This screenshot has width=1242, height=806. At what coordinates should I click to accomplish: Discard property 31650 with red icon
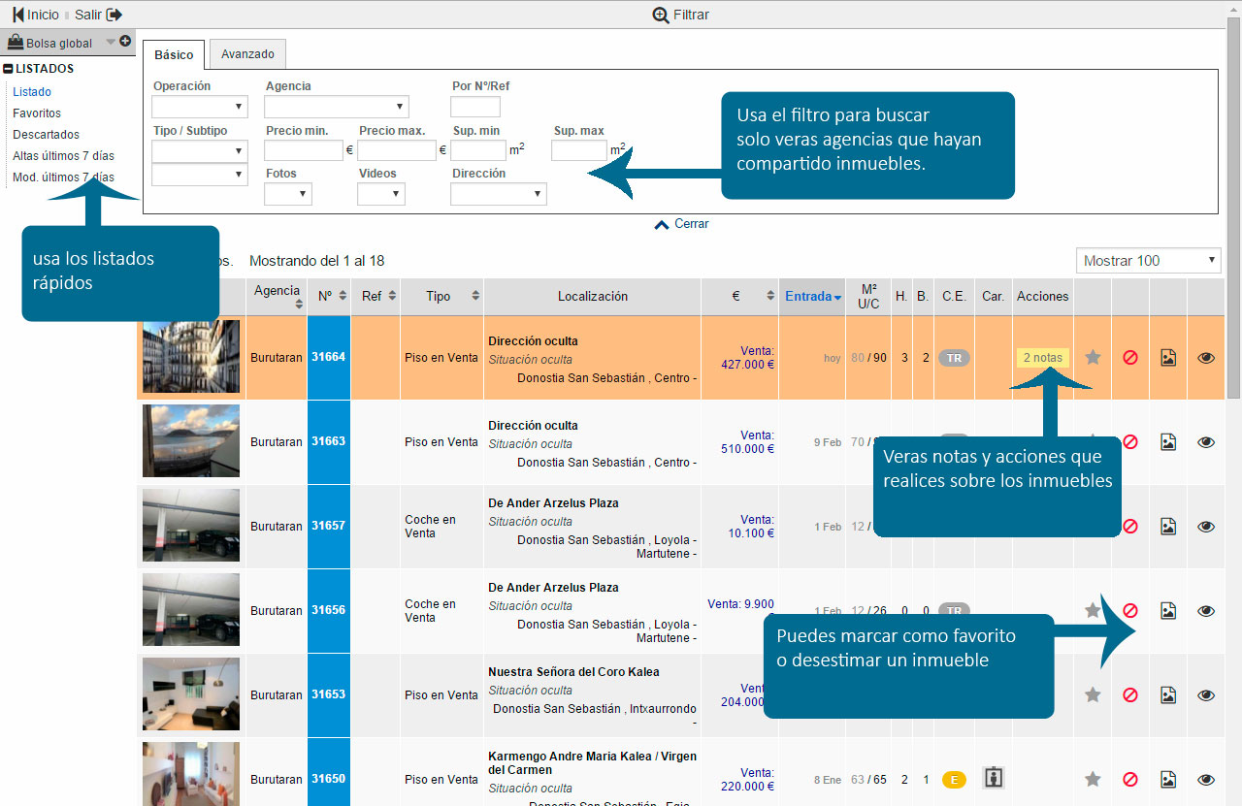click(x=1130, y=779)
